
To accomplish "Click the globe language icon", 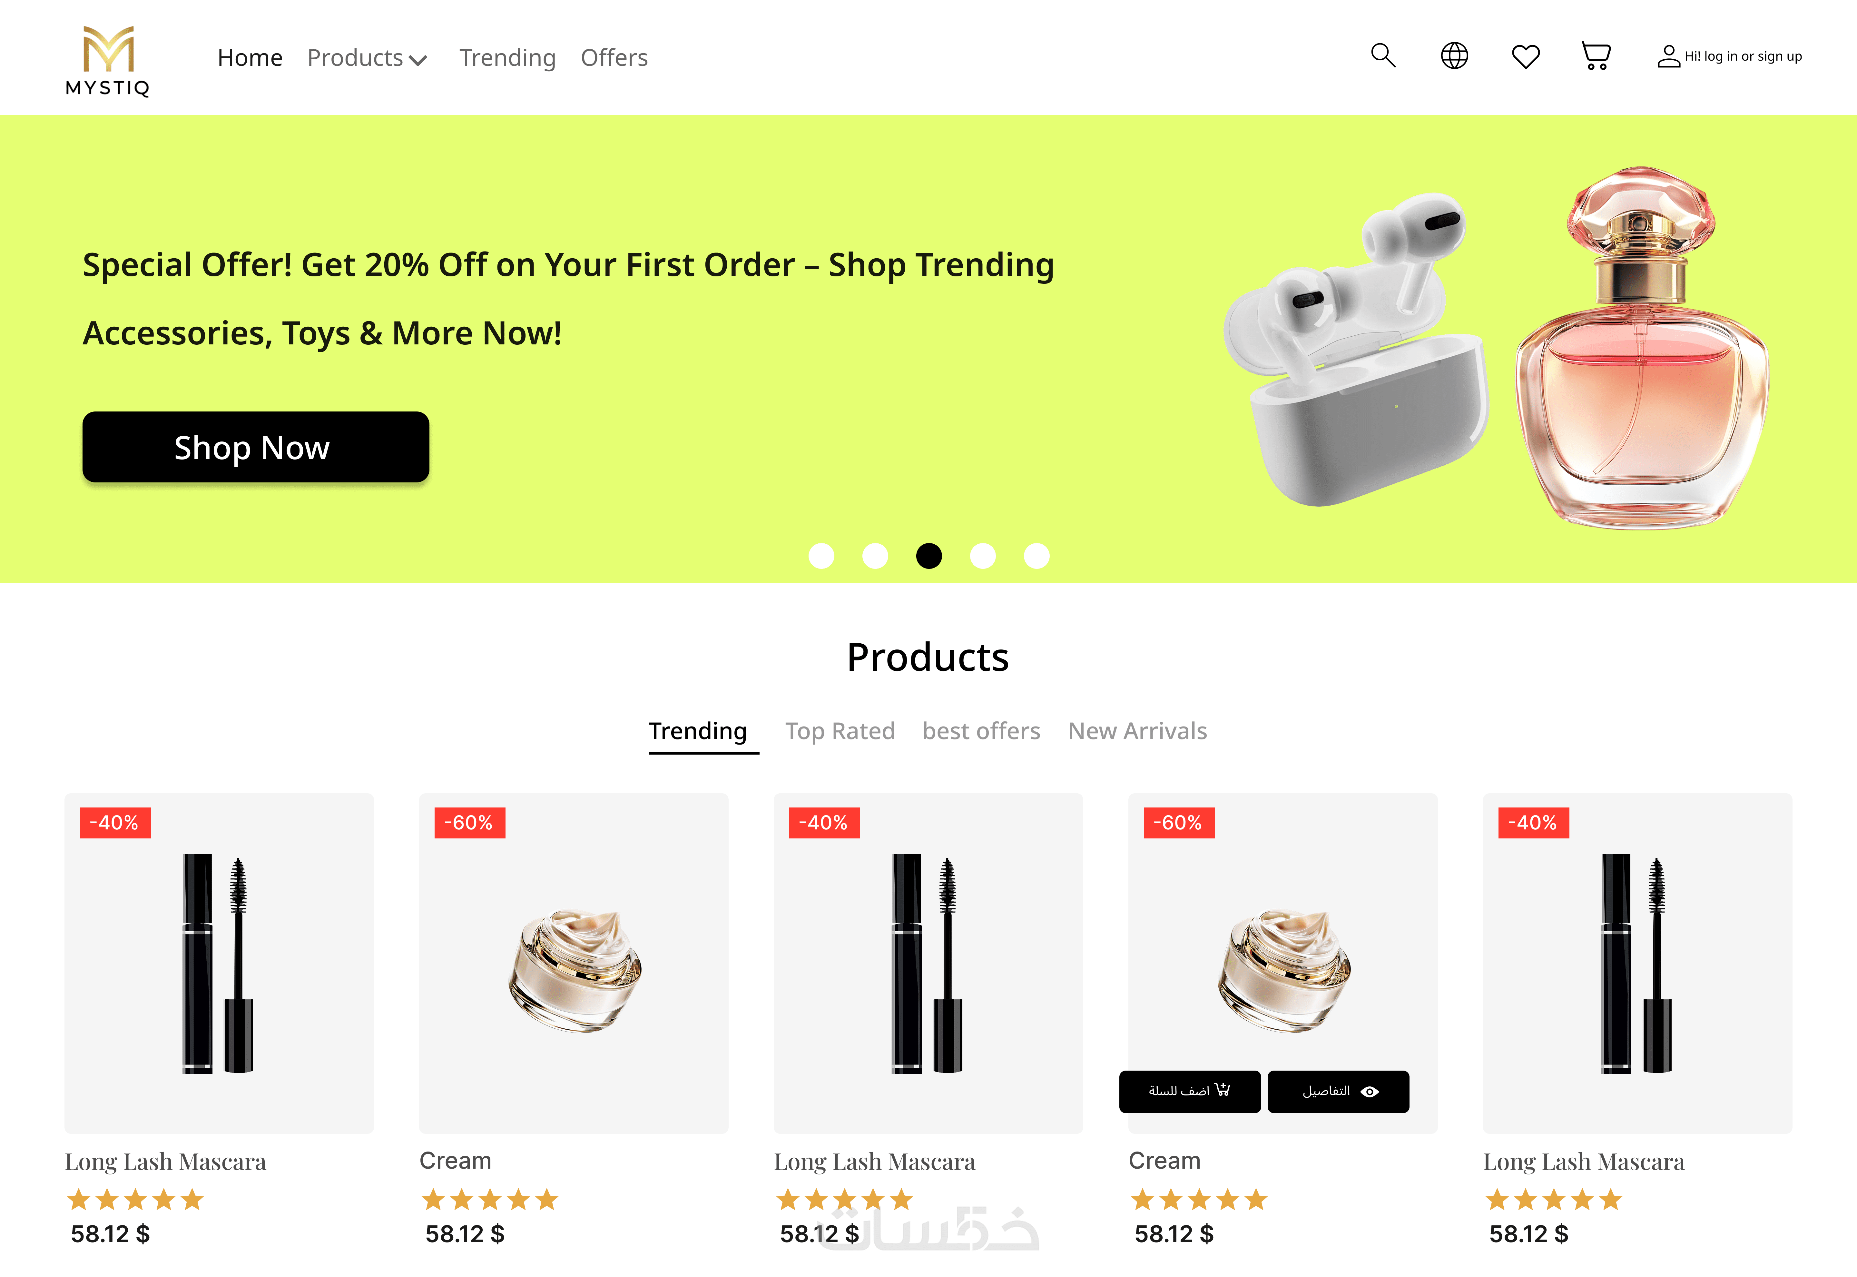I will [x=1454, y=56].
